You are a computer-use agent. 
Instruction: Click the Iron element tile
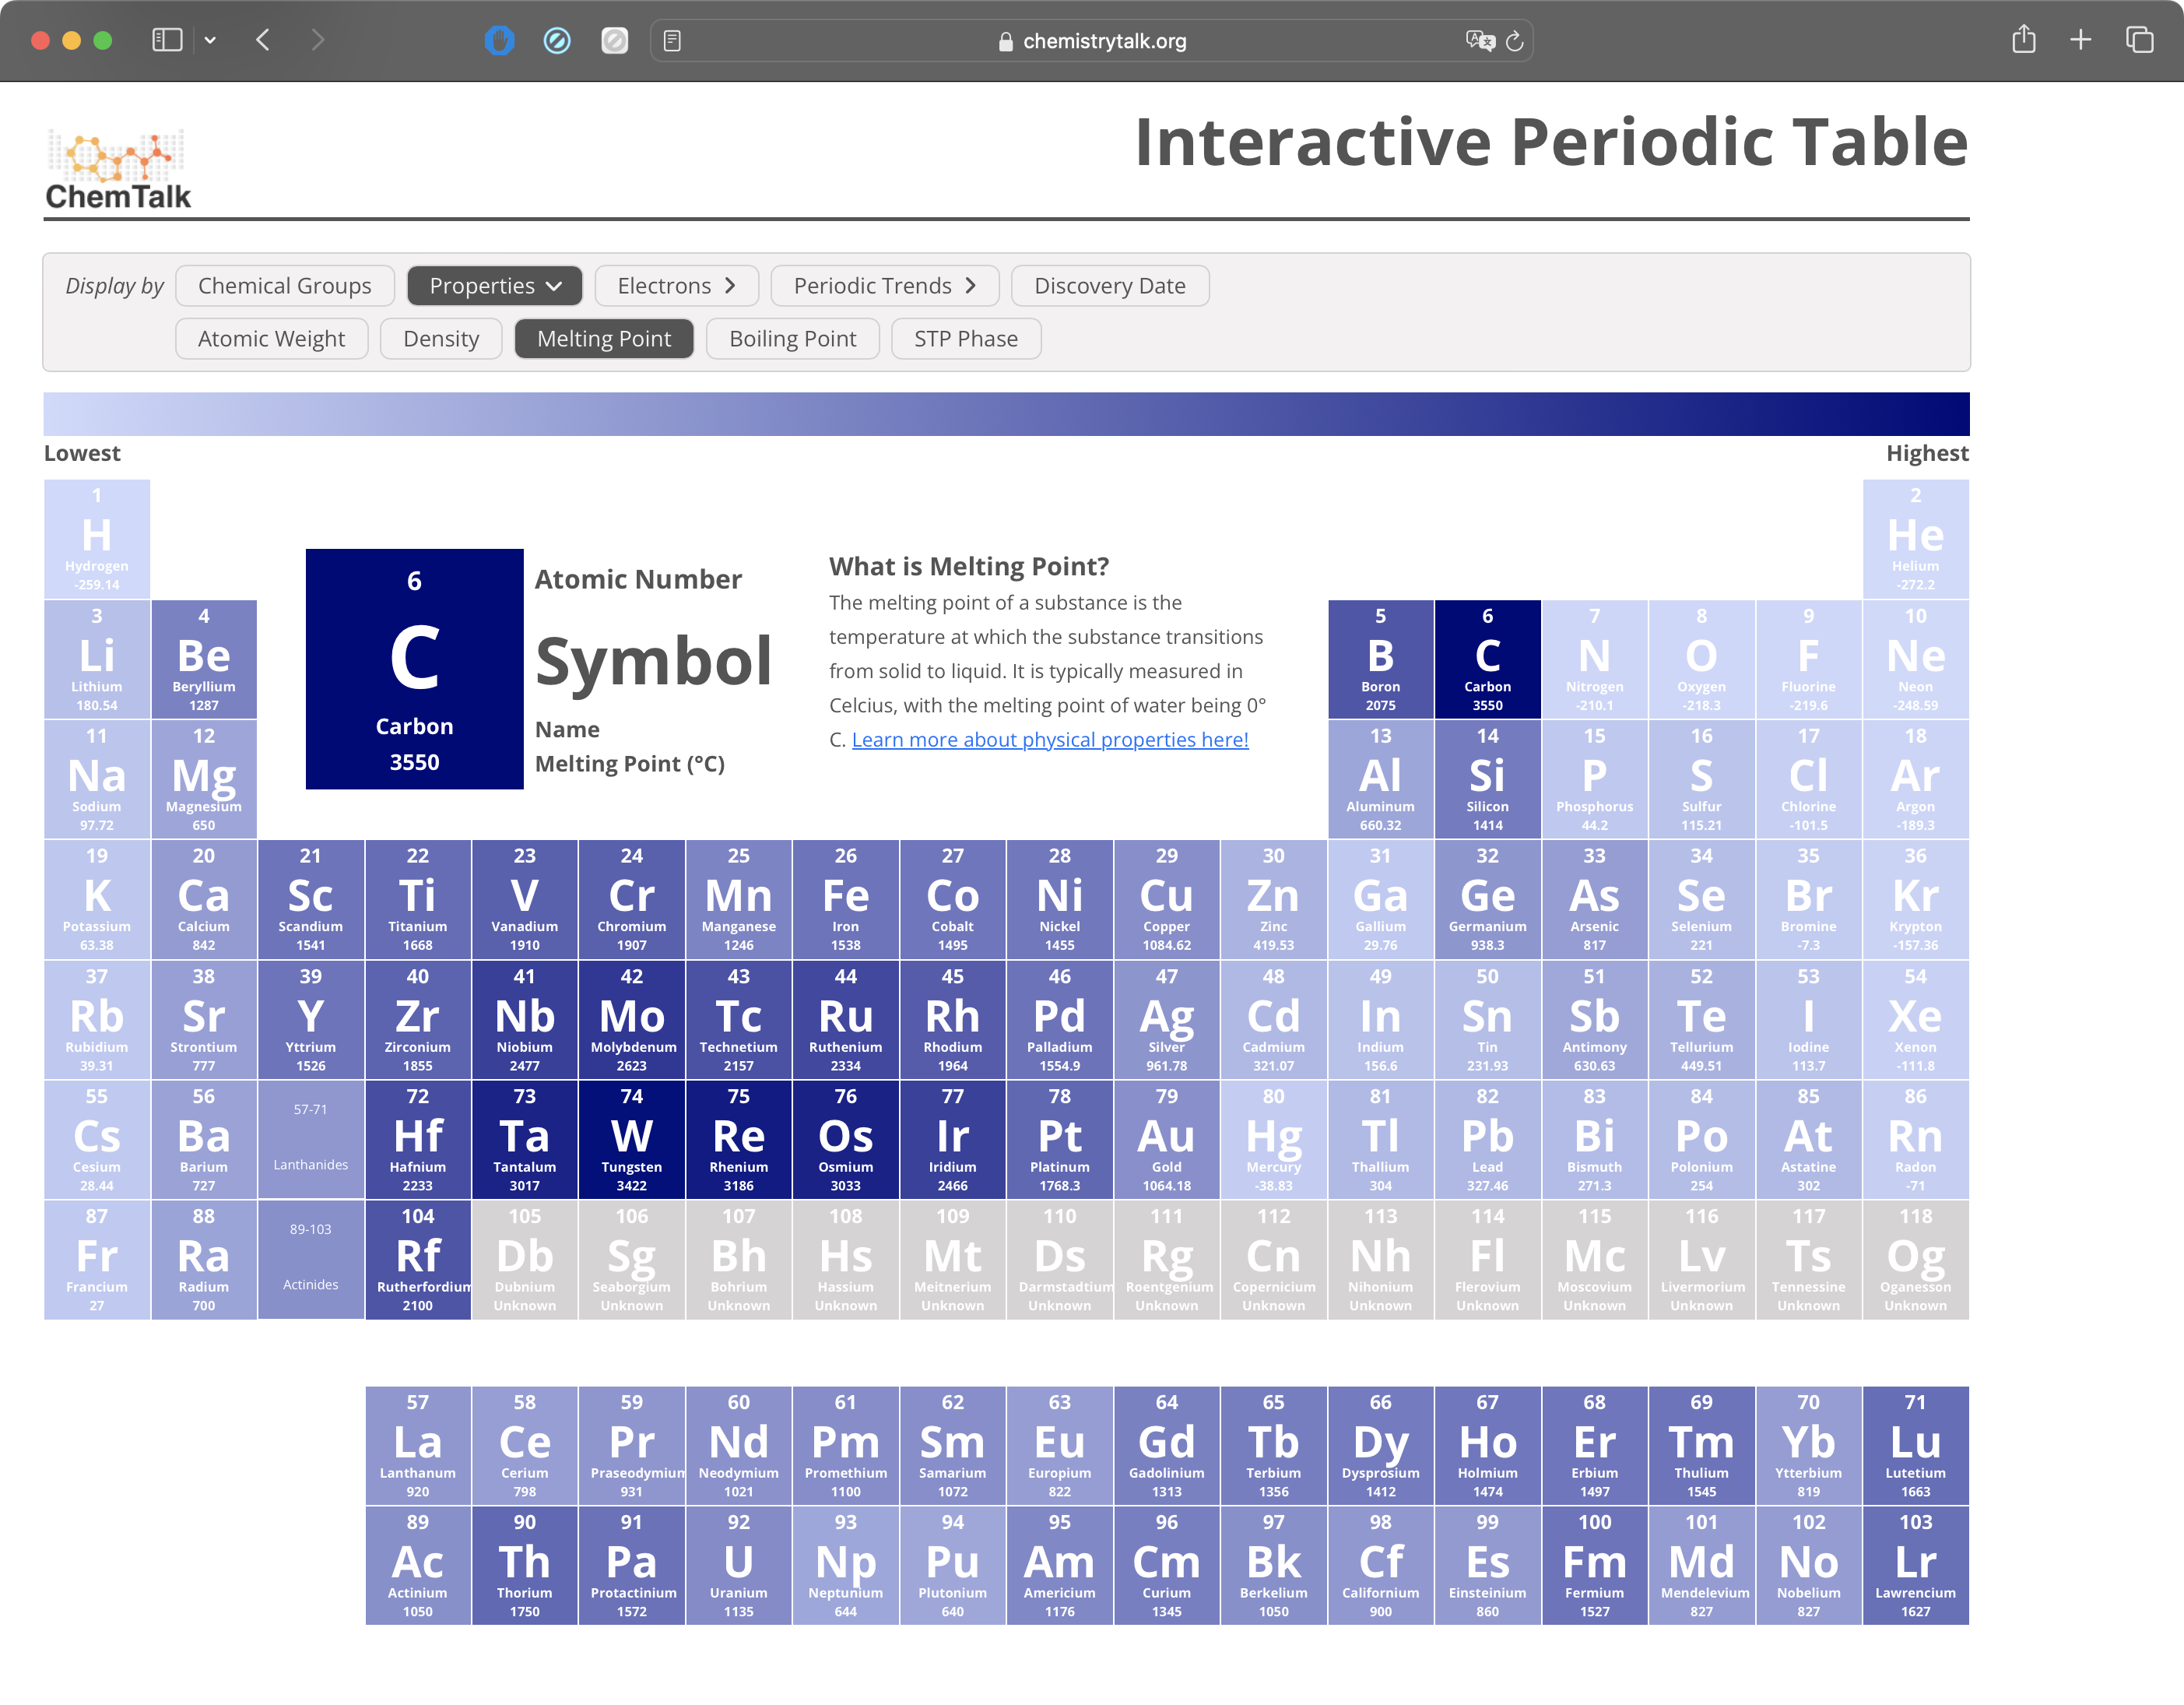846,899
